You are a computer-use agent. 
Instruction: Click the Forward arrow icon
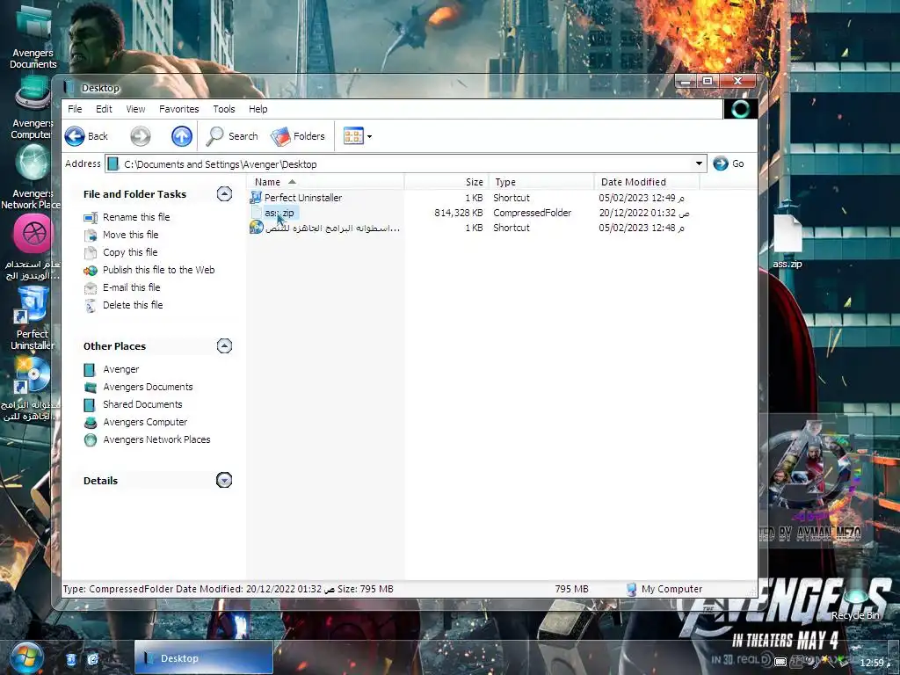point(140,136)
